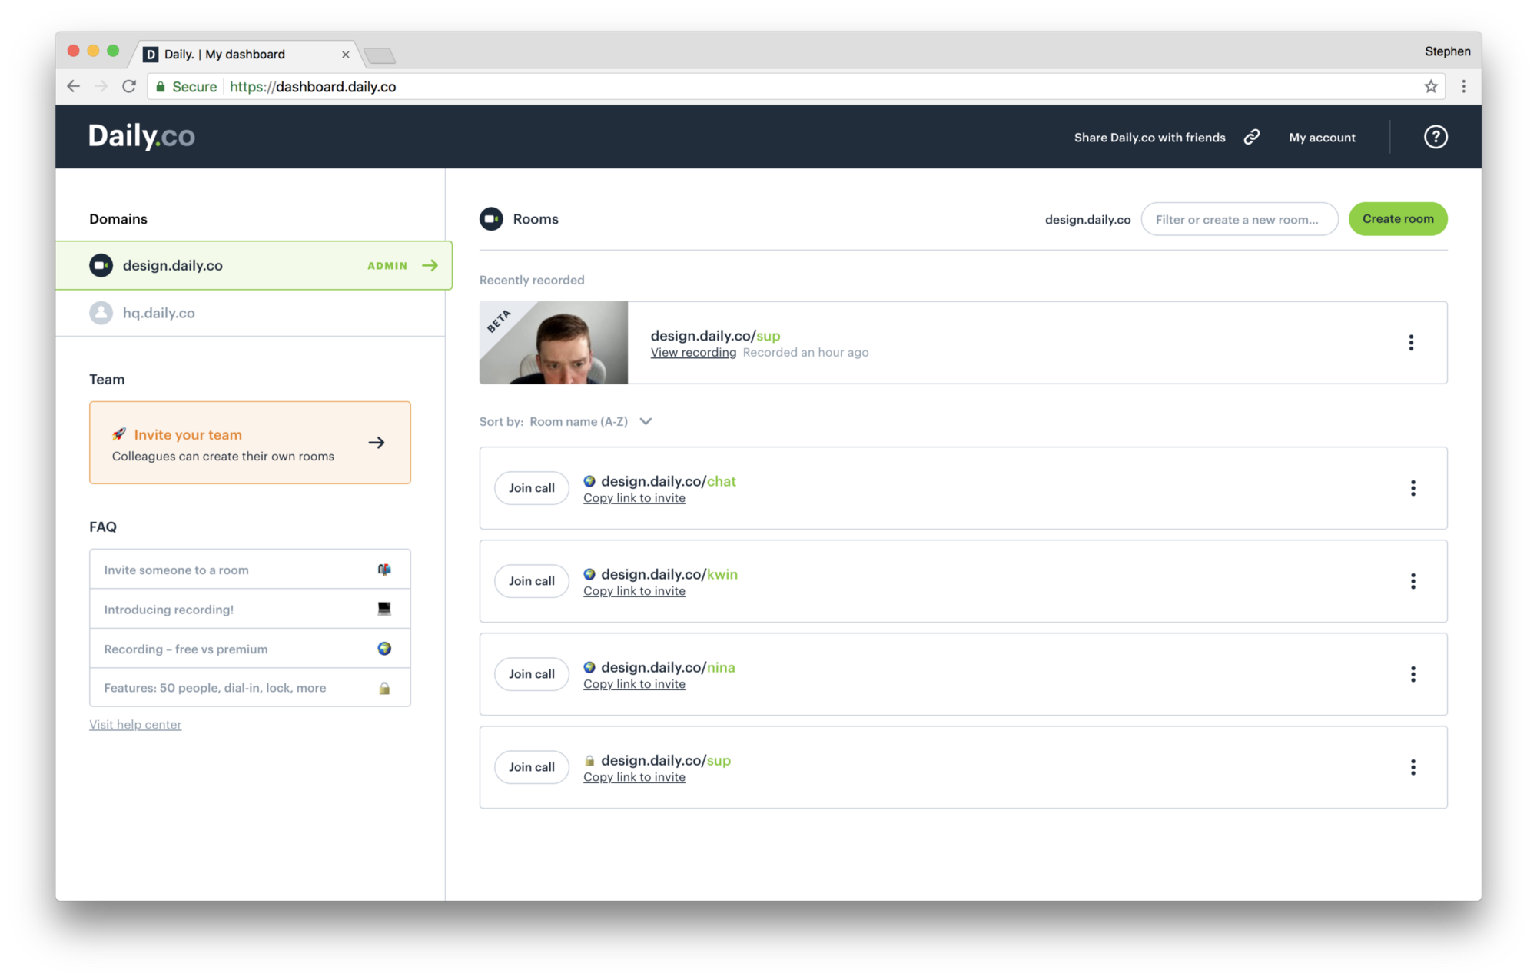Click globe icon beside design.daily.co/kwin
Image resolution: width=1537 pixels, height=980 pixels.
tap(589, 574)
